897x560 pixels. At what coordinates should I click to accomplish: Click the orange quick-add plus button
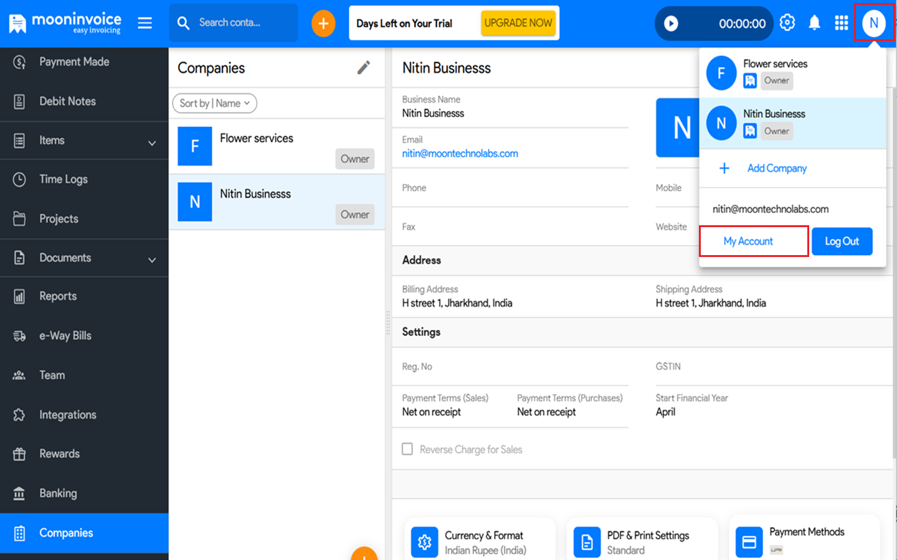click(323, 24)
